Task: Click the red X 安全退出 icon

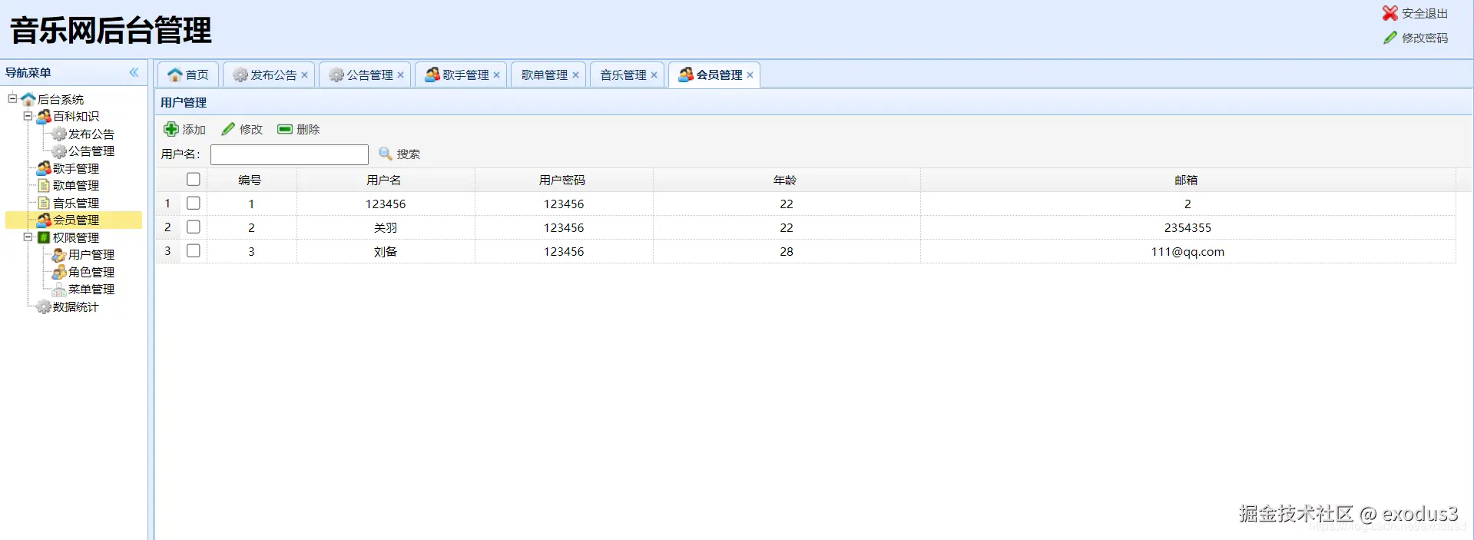Action: click(1390, 13)
